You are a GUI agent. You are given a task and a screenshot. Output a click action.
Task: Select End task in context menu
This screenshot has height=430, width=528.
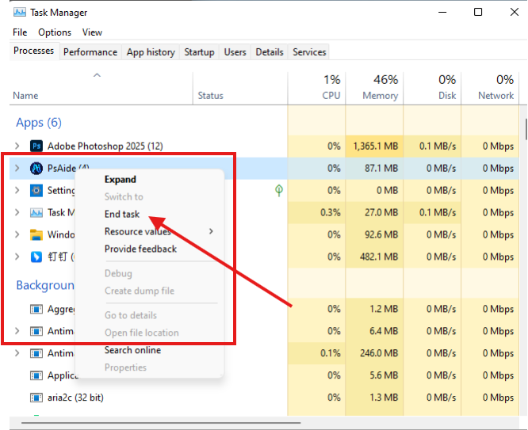point(122,214)
